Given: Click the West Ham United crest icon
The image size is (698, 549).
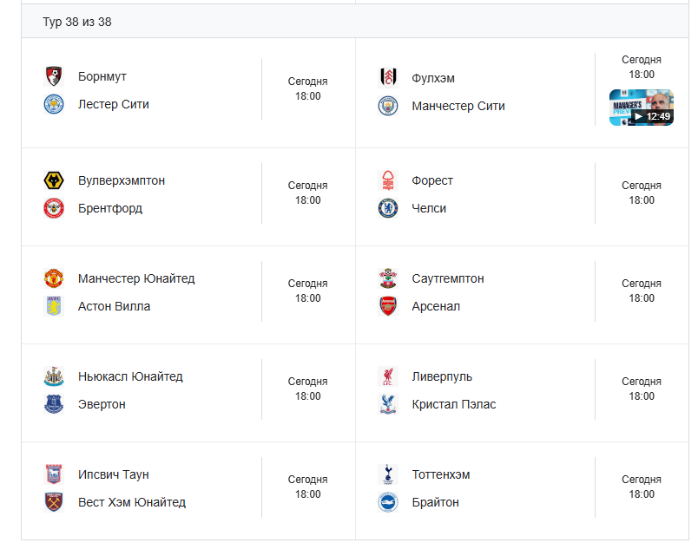Looking at the screenshot, I should pos(54,502).
